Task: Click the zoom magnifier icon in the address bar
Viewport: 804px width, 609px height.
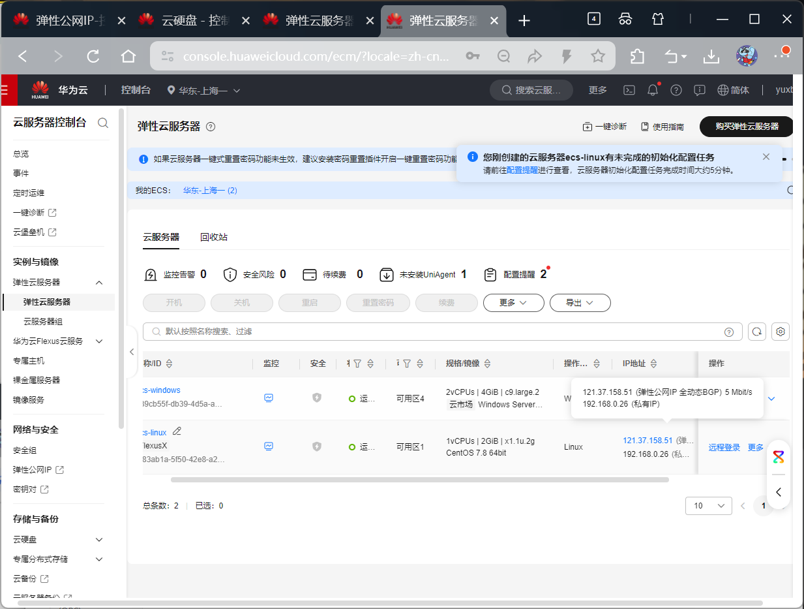Action: tap(503, 57)
